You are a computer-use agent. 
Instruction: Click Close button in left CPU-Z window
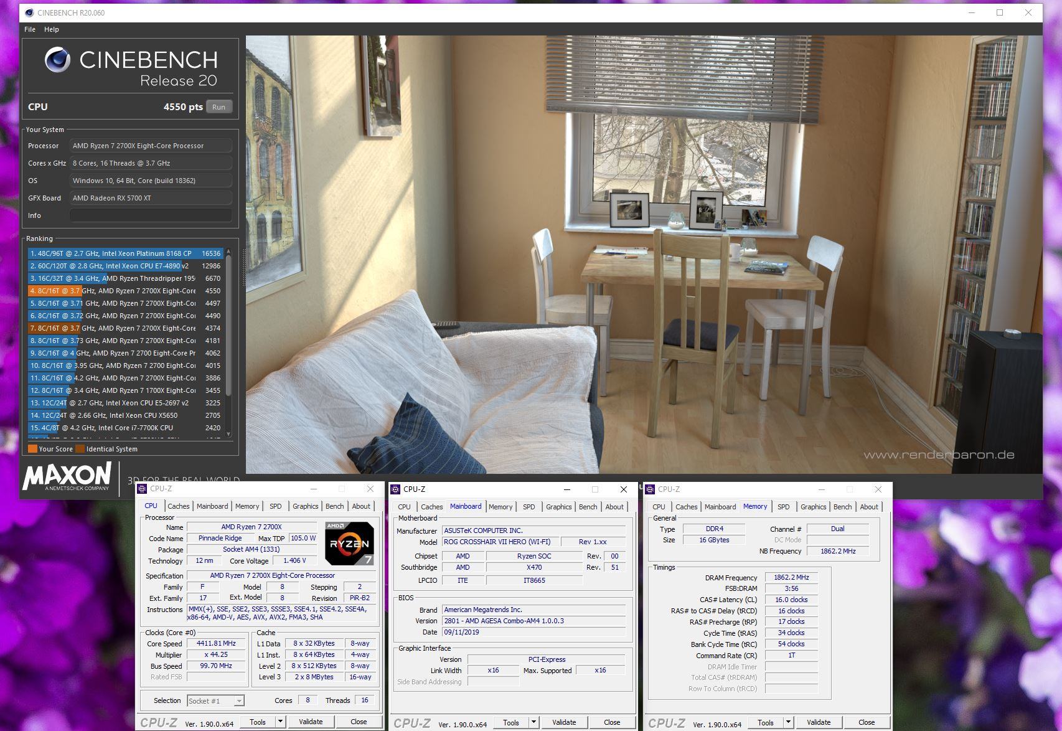359,722
